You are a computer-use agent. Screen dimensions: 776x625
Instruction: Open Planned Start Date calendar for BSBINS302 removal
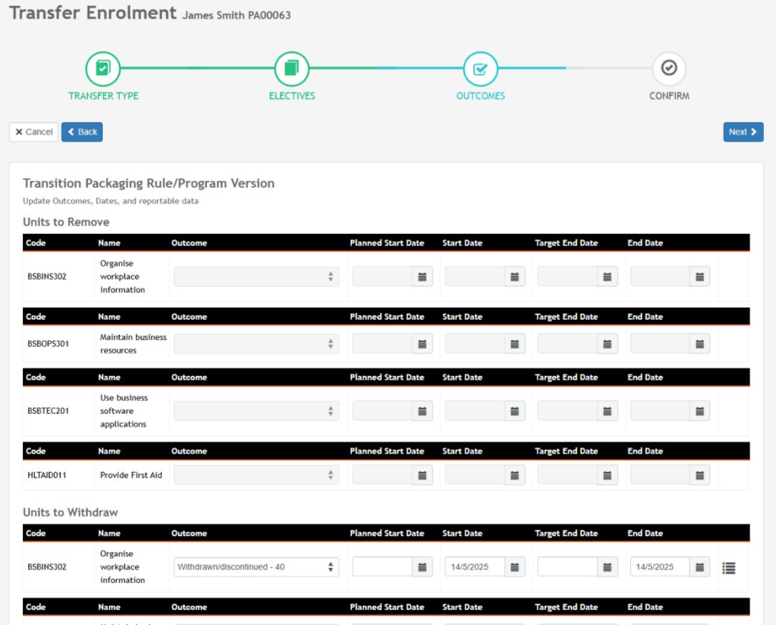(423, 277)
